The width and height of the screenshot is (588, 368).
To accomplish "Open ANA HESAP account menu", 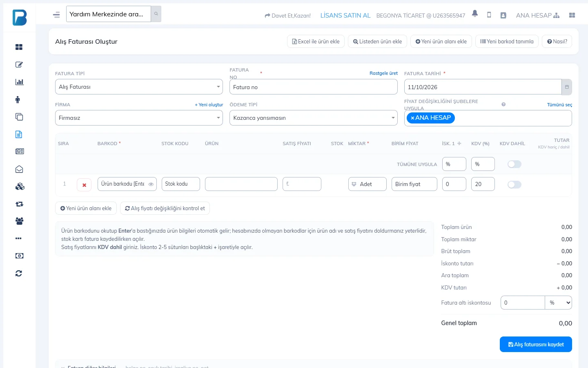I will [x=538, y=16].
